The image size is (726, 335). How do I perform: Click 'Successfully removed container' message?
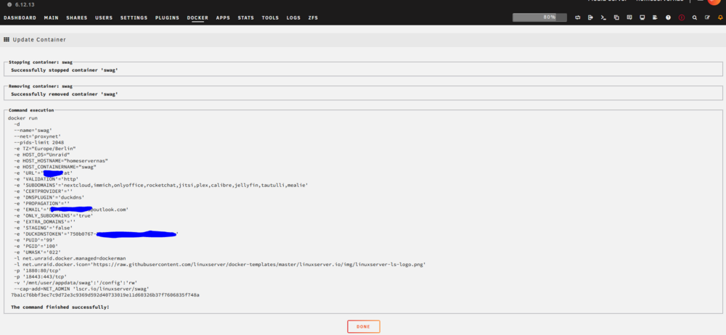tap(65, 94)
